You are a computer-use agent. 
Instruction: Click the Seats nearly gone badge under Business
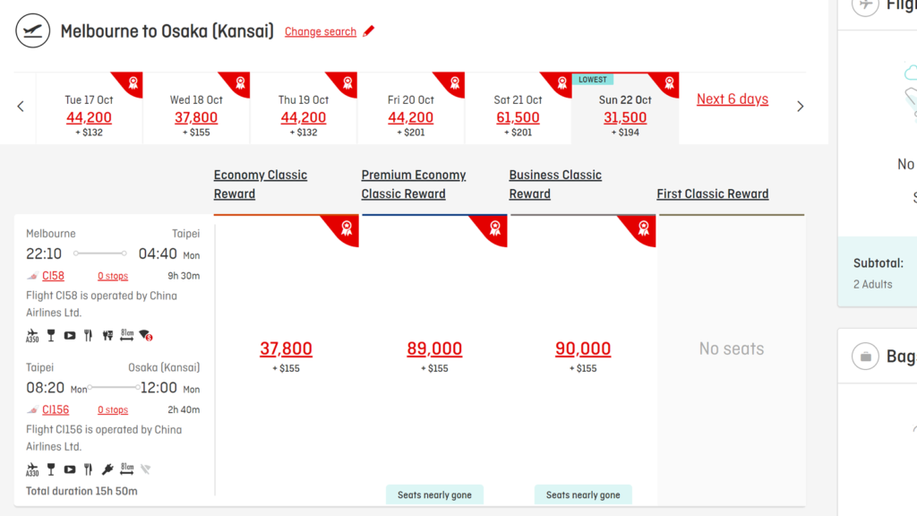(x=583, y=494)
